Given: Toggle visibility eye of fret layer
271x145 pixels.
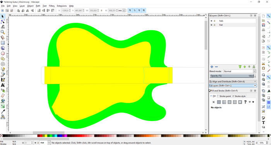Looking at the screenshot, I should tap(211, 25).
